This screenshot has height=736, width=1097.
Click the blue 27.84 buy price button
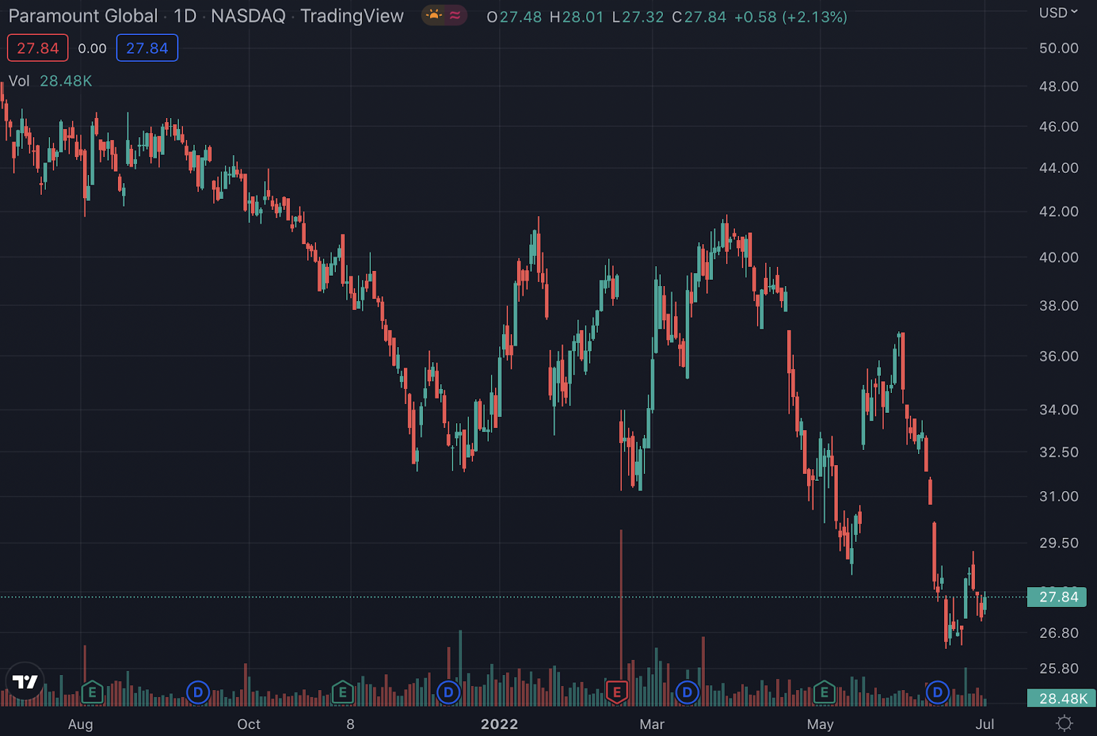pos(147,48)
